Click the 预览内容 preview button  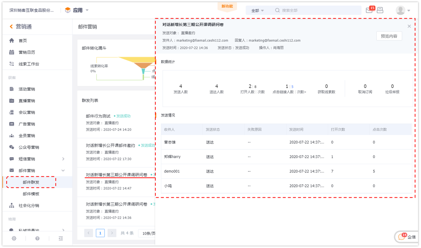click(389, 36)
